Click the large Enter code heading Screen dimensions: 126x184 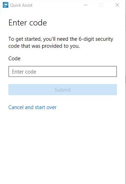(27, 23)
